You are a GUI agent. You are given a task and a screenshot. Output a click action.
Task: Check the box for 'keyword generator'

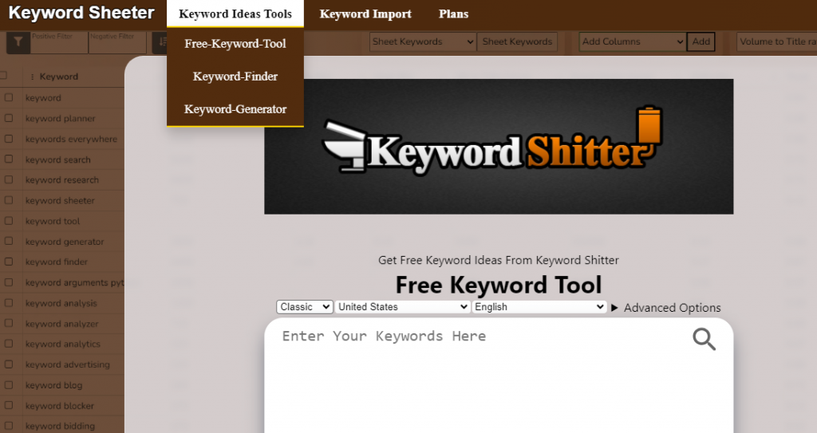click(x=9, y=242)
